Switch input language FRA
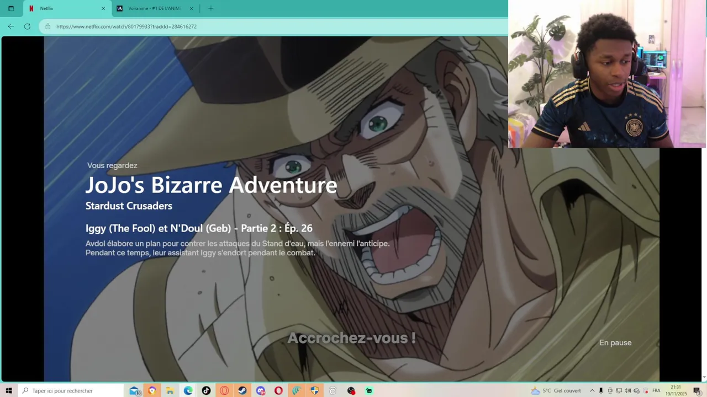This screenshot has width=707, height=397. coord(656,390)
